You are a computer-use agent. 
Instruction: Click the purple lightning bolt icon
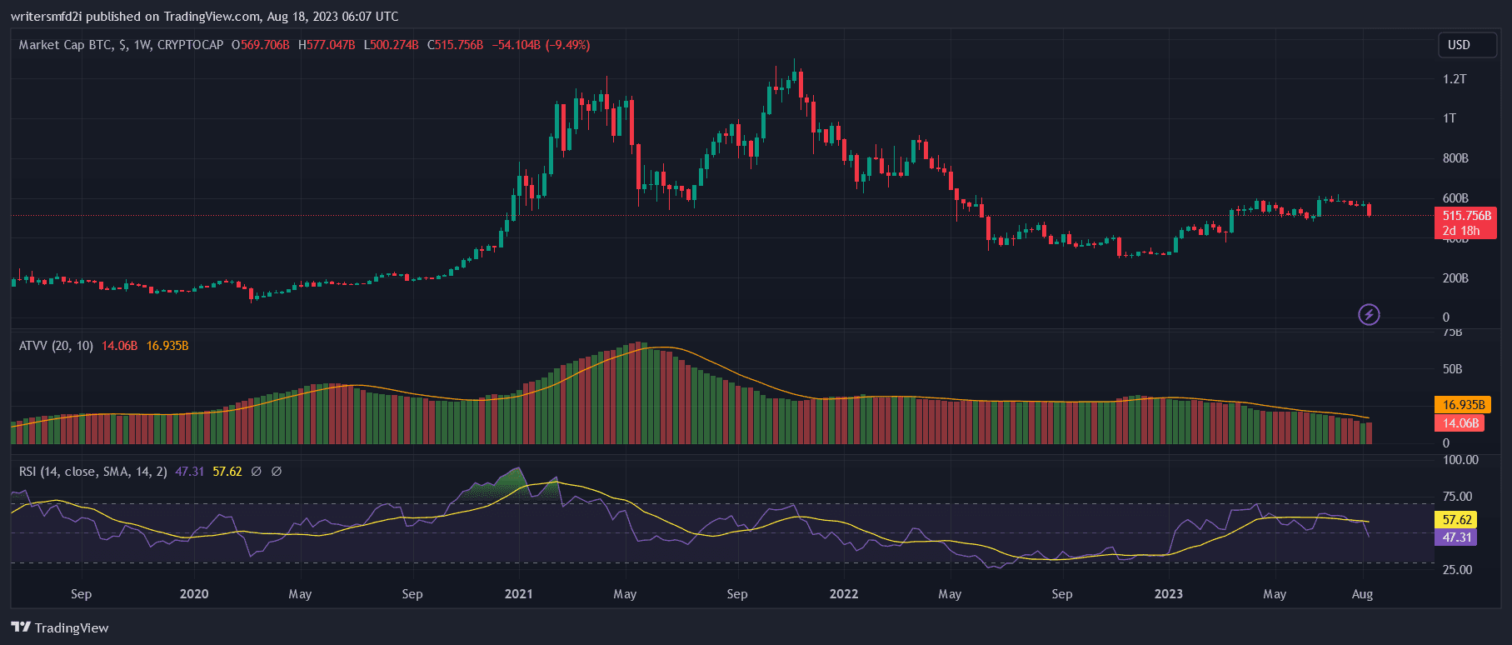pyautogui.click(x=1369, y=314)
